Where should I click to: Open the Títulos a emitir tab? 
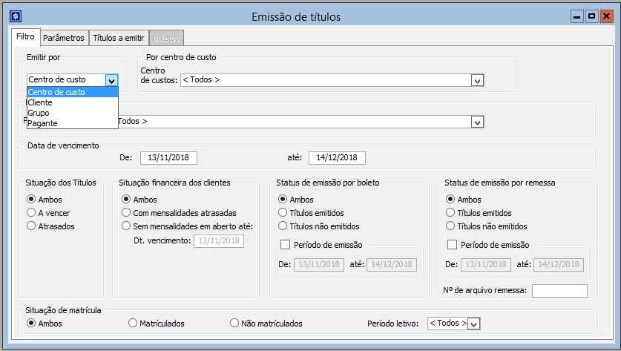(118, 38)
